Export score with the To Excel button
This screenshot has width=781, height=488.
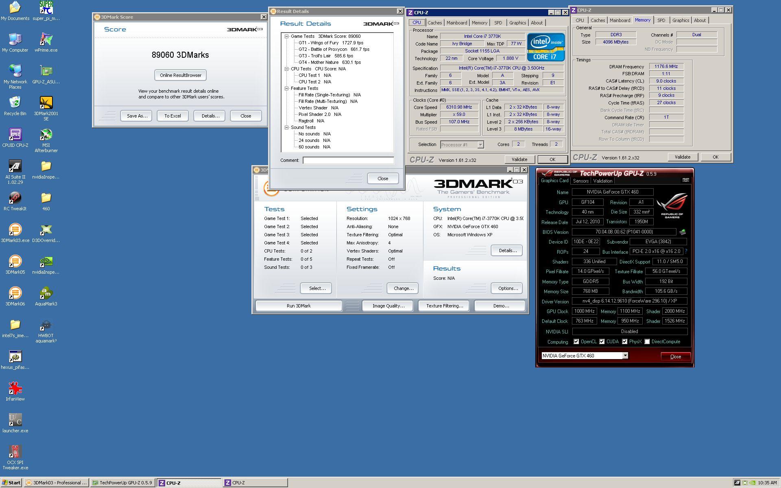click(x=172, y=116)
